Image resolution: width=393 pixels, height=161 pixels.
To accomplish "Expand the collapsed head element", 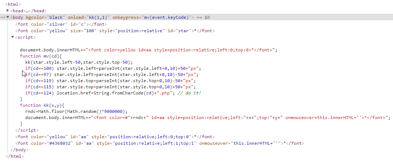I will (x=8, y=10).
